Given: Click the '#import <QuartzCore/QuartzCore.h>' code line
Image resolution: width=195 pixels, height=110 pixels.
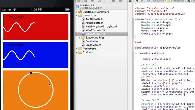Looking at the screenshot, I should pyautogui.click(x=160, y=14).
